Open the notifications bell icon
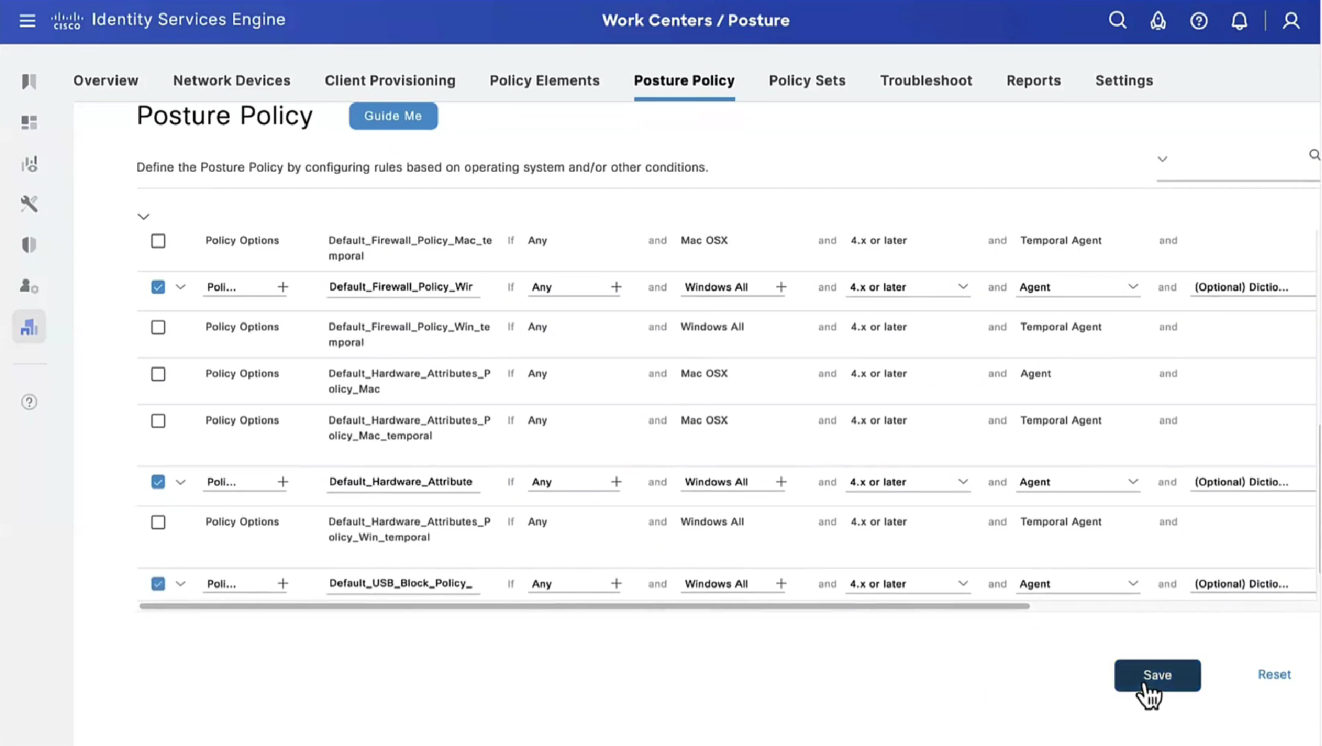Image resolution: width=1322 pixels, height=746 pixels. (1239, 20)
